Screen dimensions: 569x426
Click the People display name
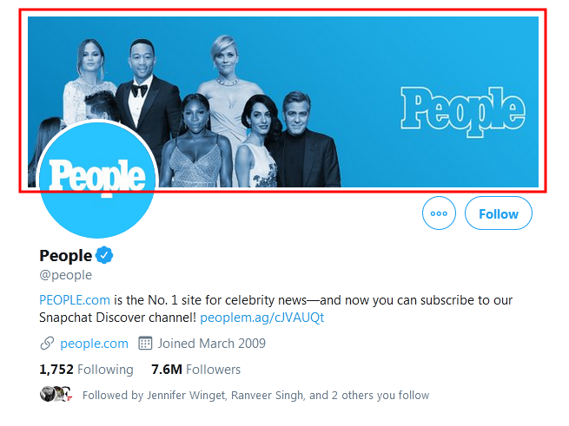(66, 255)
